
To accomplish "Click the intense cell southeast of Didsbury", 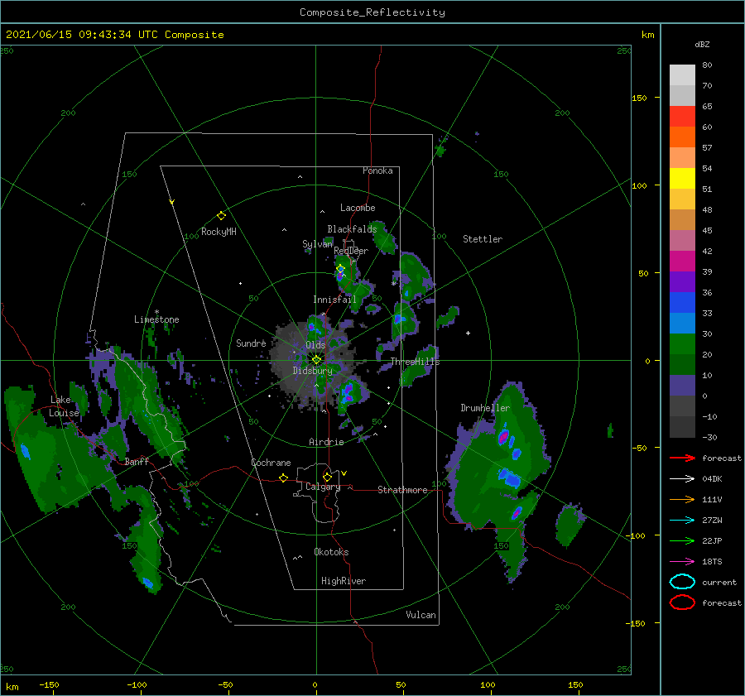I will pos(348,393).
